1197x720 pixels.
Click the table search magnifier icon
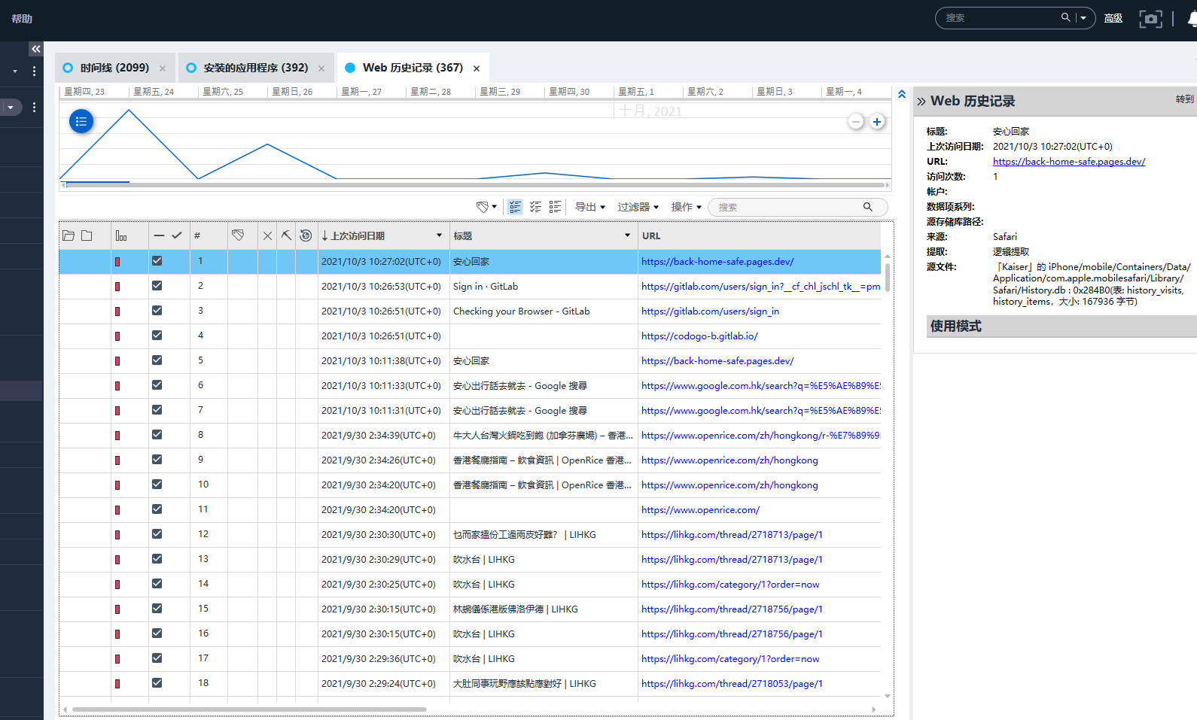(x=868, y=207)
